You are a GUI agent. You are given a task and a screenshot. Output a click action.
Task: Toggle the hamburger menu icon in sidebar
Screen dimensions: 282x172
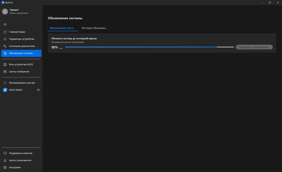point(5,24)
